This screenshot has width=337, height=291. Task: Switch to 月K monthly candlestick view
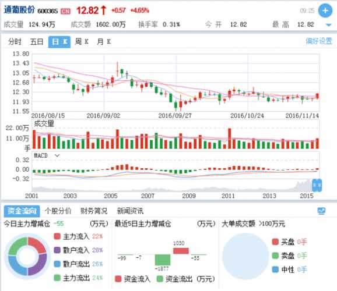click(x=104, y=42)
